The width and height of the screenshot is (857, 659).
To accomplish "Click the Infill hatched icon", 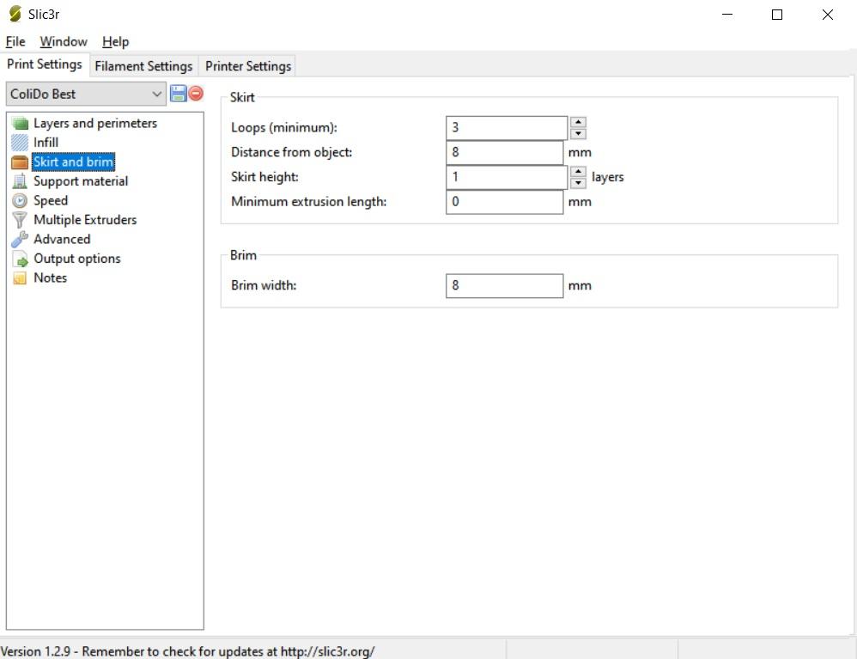I will (x=20, y=143).
